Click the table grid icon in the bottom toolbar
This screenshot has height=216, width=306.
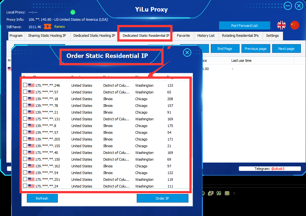click(227, 193)
